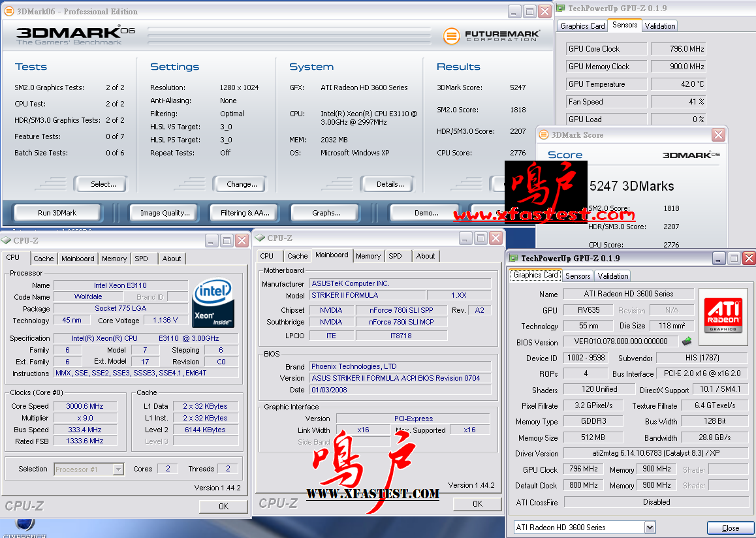Viewport: 756px width, 538px height.
Task: Click the GPU value "RV635" in GPU-Z
Action: click(x=588, y=310)
